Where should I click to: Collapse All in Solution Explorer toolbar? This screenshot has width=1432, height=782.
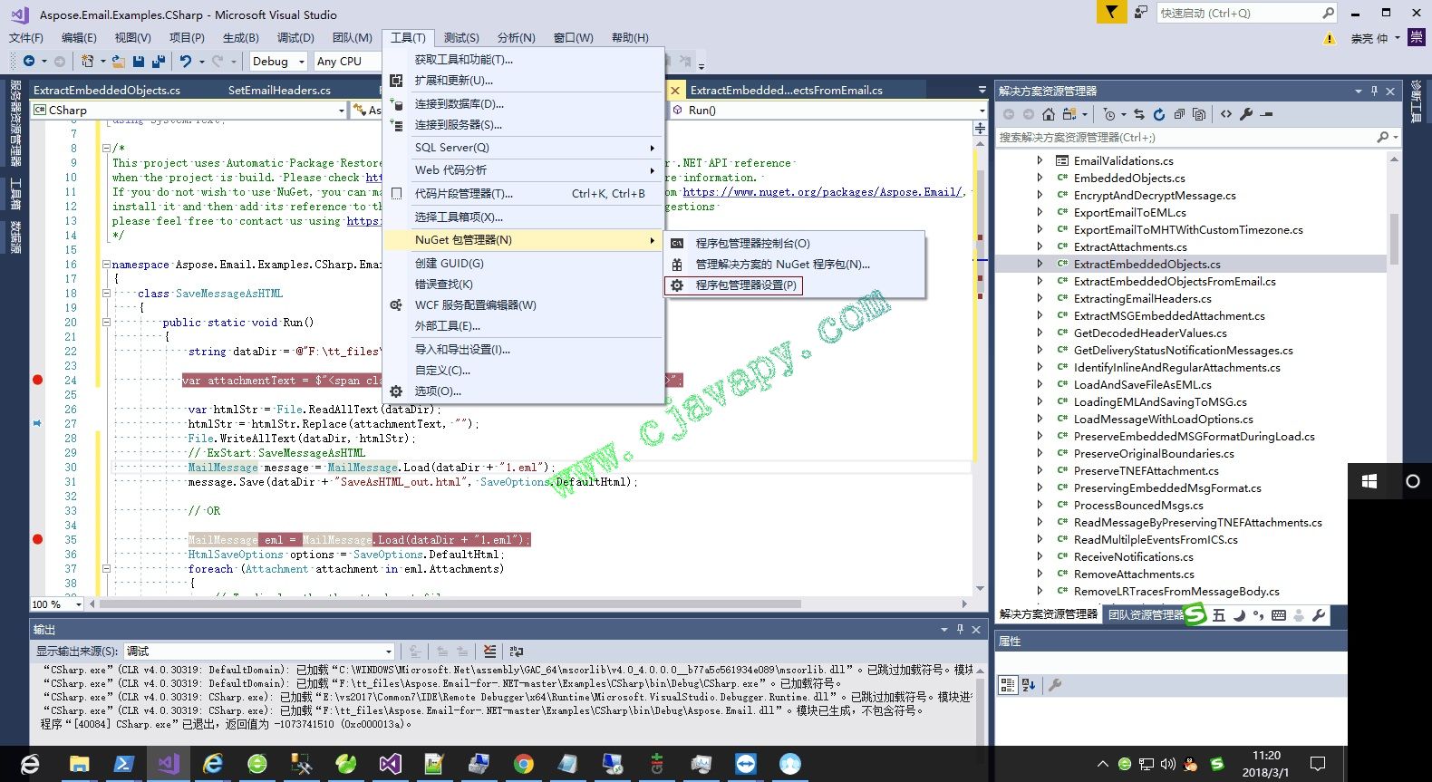coord(1179,114)
